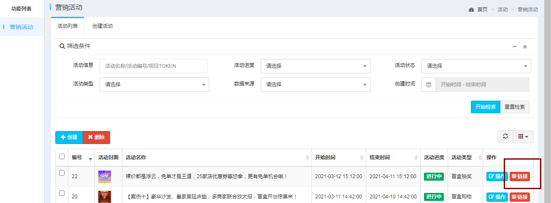Open the 活动状态 dropdown
Screen dimensions: 551x203
click(476, 66)
